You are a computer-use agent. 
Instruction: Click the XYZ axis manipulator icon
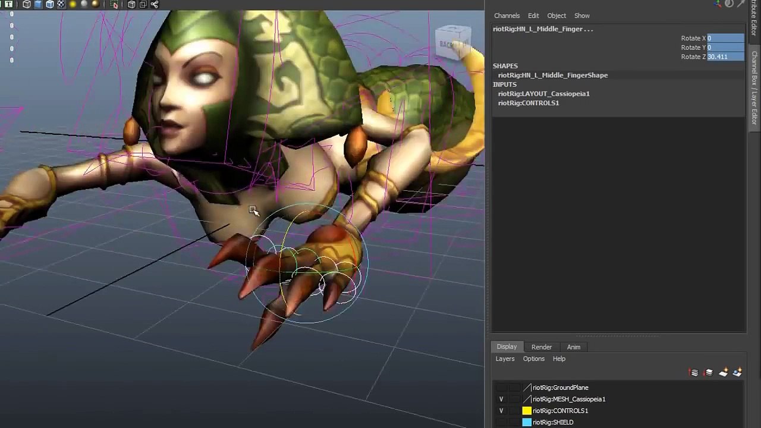(x=718, y=4)
